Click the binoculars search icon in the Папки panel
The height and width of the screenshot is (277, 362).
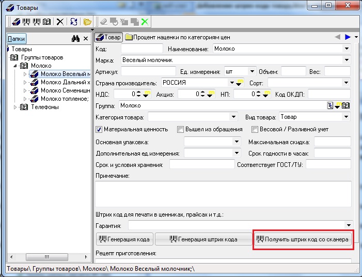(75, 39)
